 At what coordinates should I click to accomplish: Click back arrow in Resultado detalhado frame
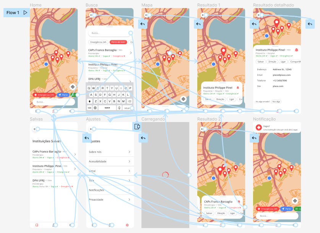pos(258,15)
